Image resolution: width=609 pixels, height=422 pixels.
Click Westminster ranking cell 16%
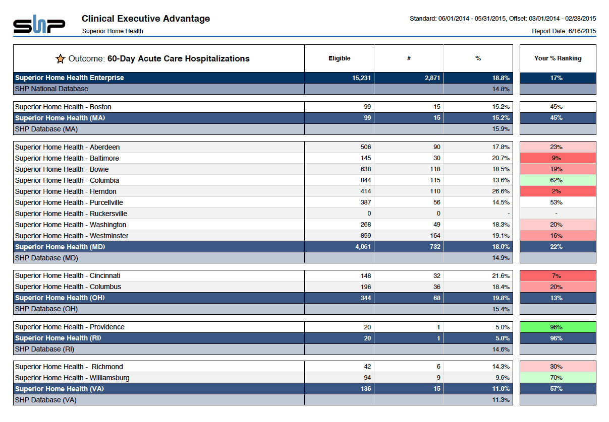click(x=558, y=236)
